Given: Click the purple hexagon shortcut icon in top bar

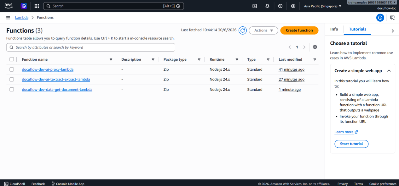Looking at the screenshot, I should coord(24,6).
